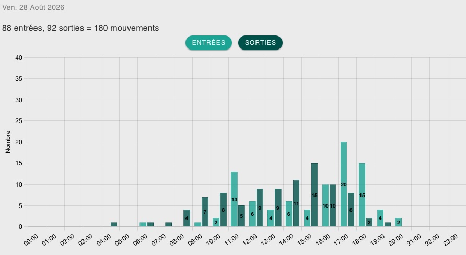The height and width of the screenshot is (255, 466).
Task: Click the 11:00 entrées bar labeled 13
Action: coord(234,199)
